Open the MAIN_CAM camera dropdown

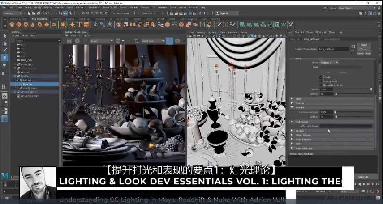[x=153, y=41]
